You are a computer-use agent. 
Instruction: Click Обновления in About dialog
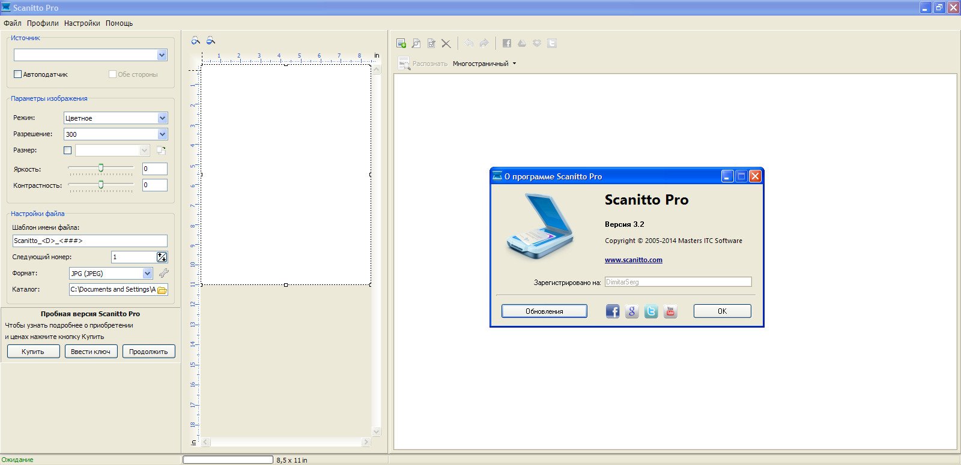point(544,311)
